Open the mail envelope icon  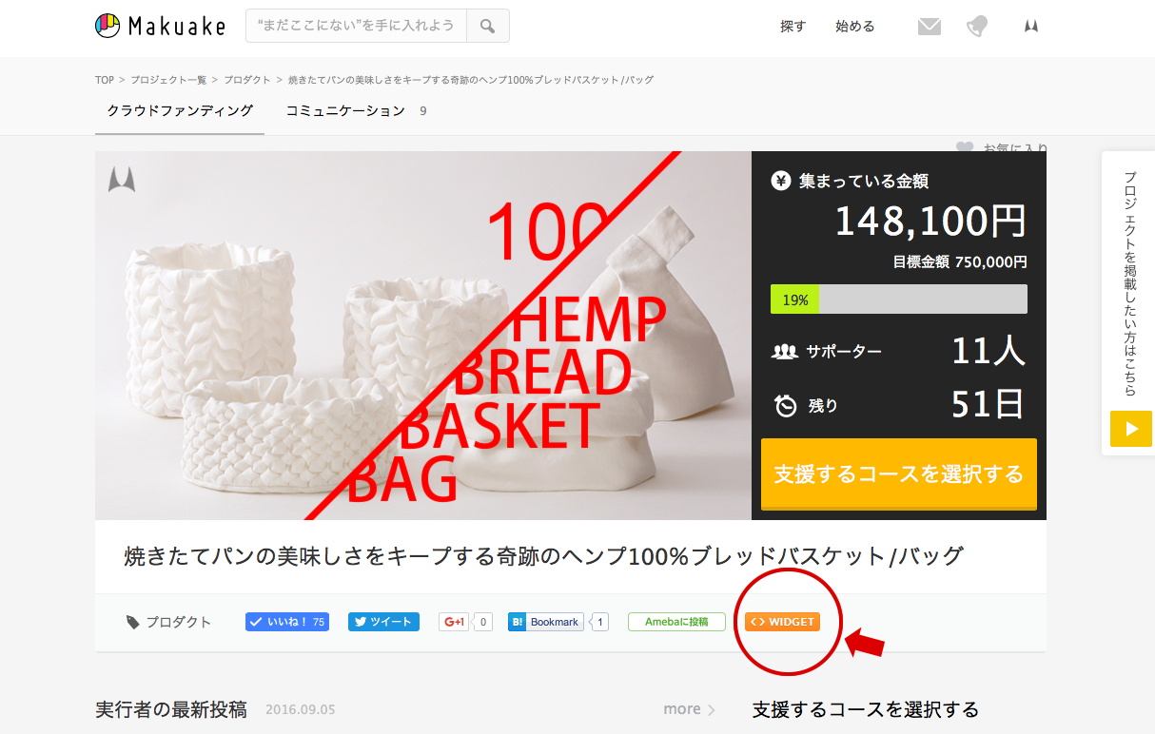click(930, 27)
